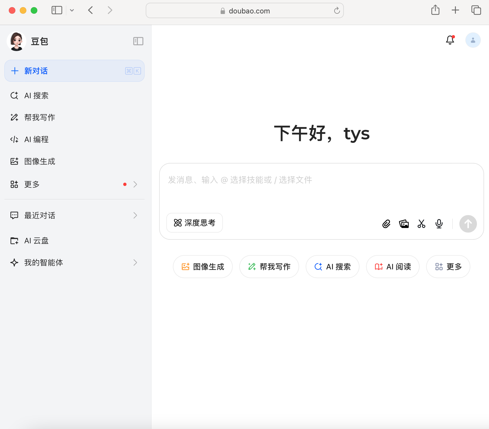
Task: Open AI 云盘 in the sidebar
Action: [74, 241]
